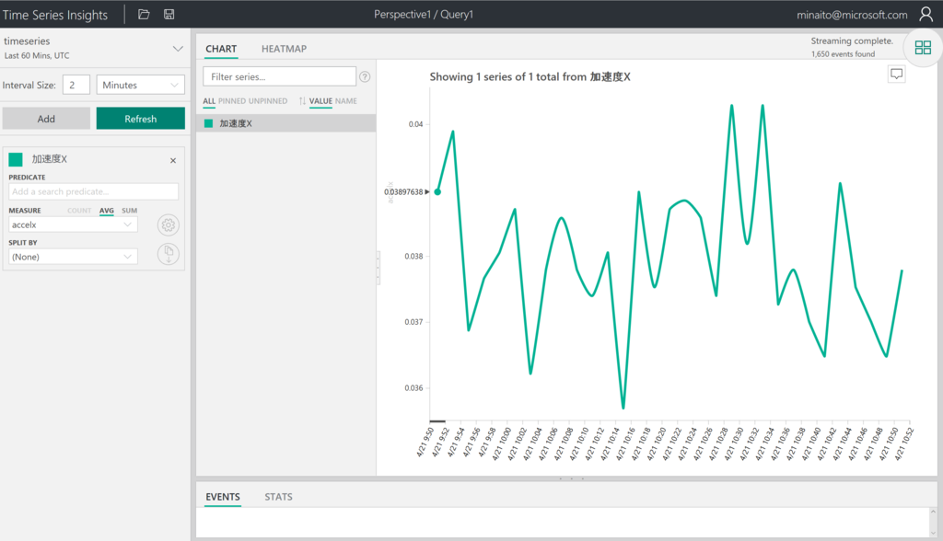943x541 pixels.
Task: Click the search predicate input field
Action: (x=93, y=191)
